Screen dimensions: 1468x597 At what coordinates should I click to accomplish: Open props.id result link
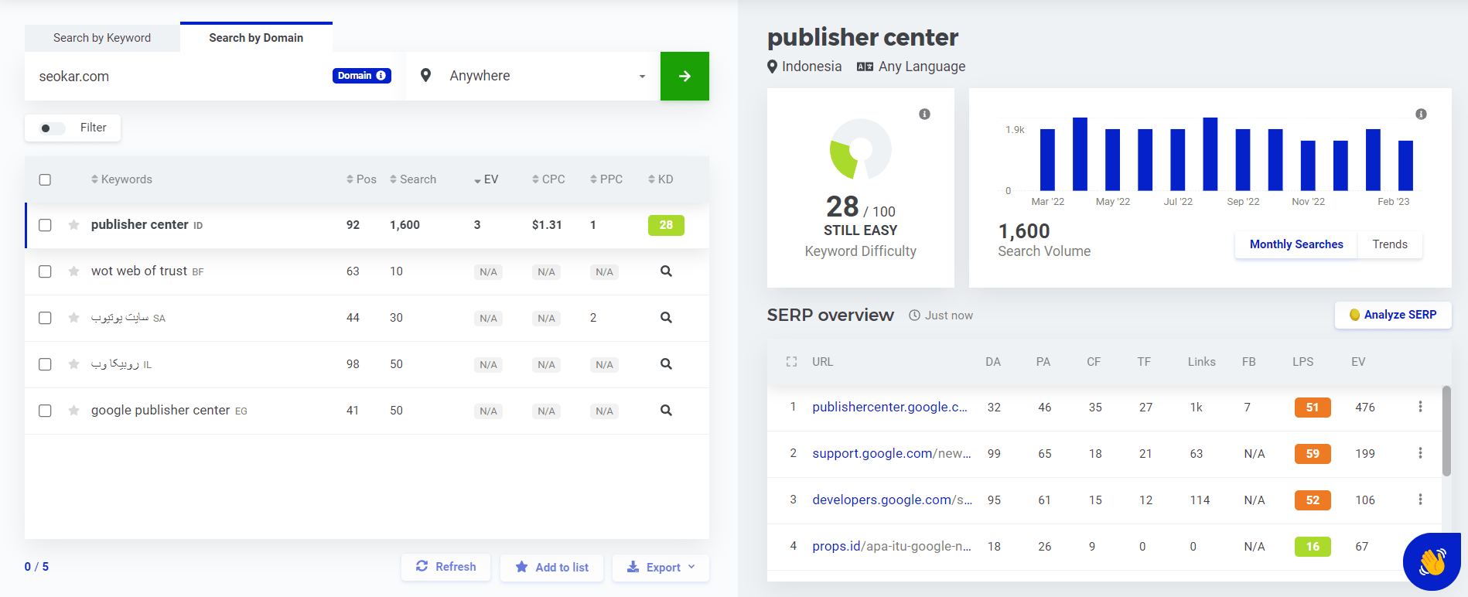pos(892,546)
